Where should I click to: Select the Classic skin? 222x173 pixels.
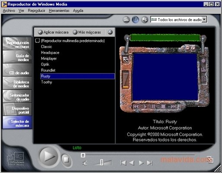tap(46, 47)
